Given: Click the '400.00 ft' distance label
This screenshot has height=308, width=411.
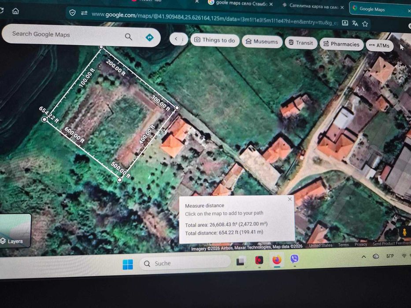Looking at the screenshot, I should (147, 135).
